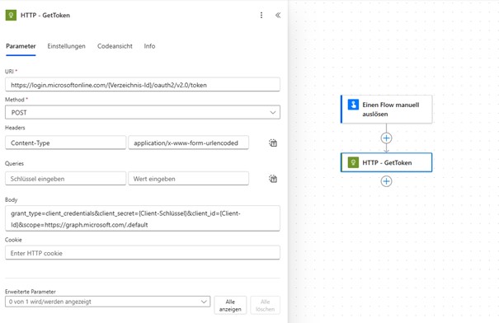This screenshot has width=499, height=323.
Task: Open the Einstellungen tab
Action: (x=66, y=46)
